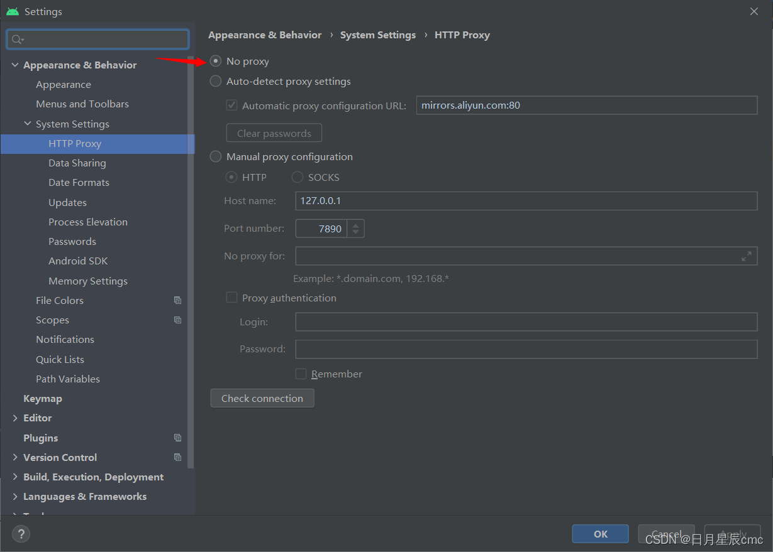Select Manual proxy configuration radio button
773x552 pixels.
click(216, 156)
